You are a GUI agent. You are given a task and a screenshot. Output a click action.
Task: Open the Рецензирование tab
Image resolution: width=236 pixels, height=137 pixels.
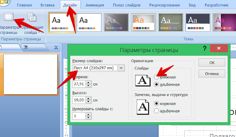(164, 5)
